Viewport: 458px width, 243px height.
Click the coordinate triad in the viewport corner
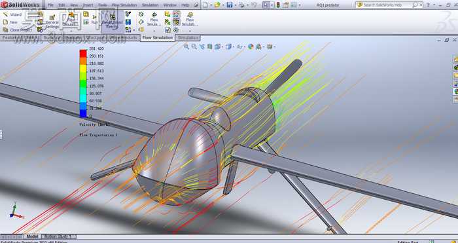[16, 211]
